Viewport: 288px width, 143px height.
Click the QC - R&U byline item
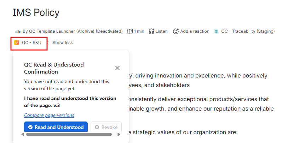[28, 43]
